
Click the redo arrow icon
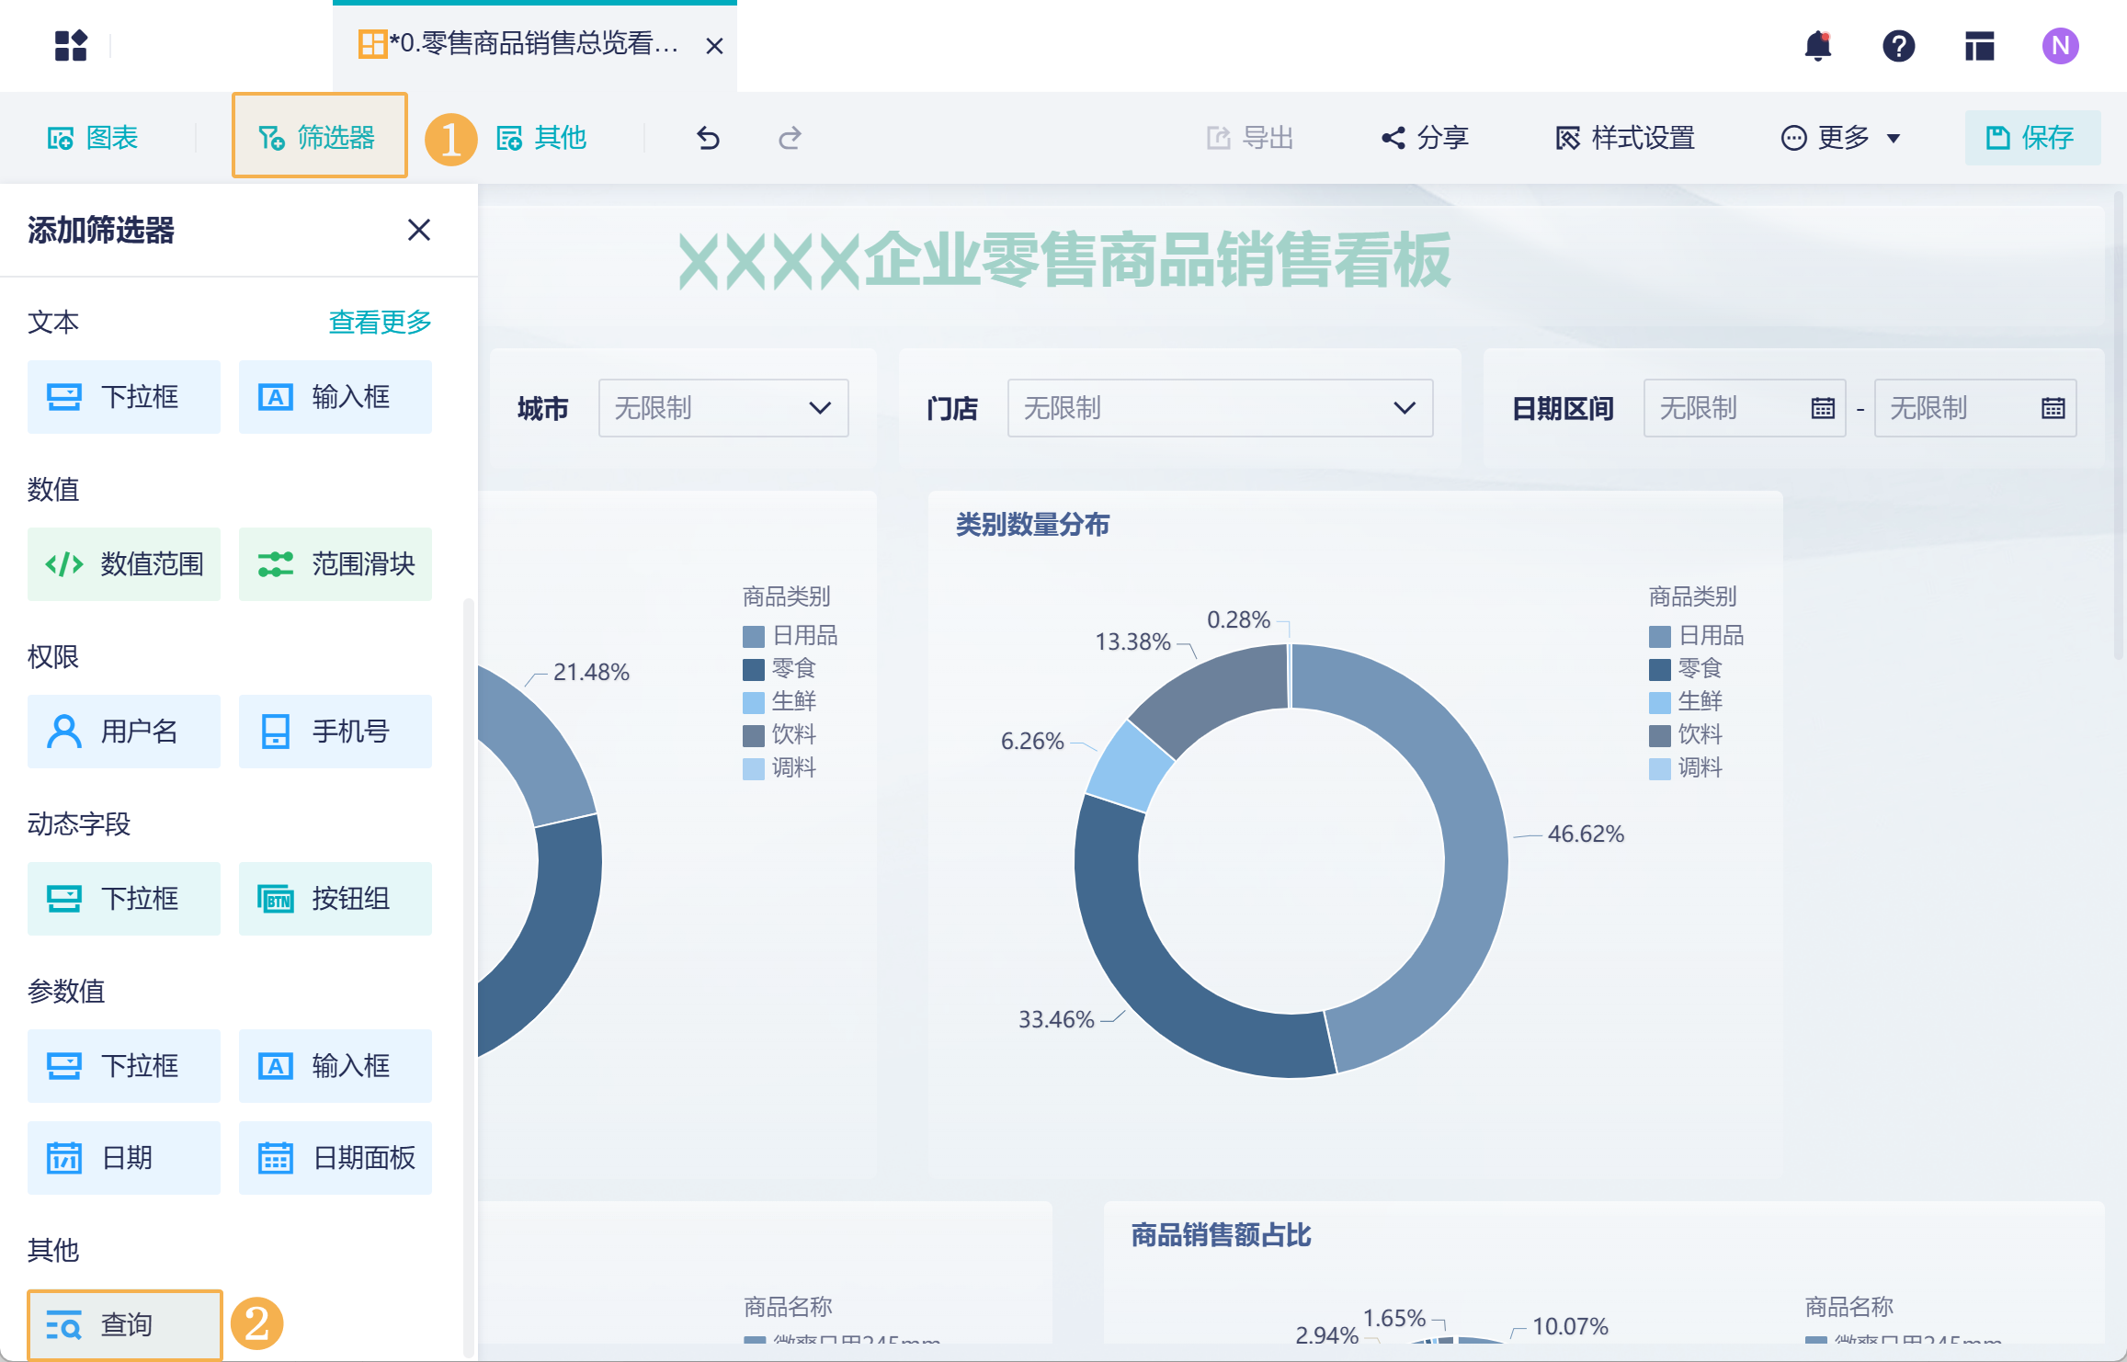point(790,138)
